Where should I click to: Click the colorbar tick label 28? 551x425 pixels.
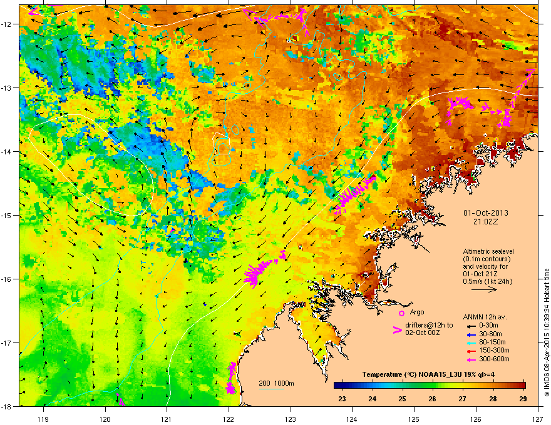pyautogui.click(x=493, y=399)
